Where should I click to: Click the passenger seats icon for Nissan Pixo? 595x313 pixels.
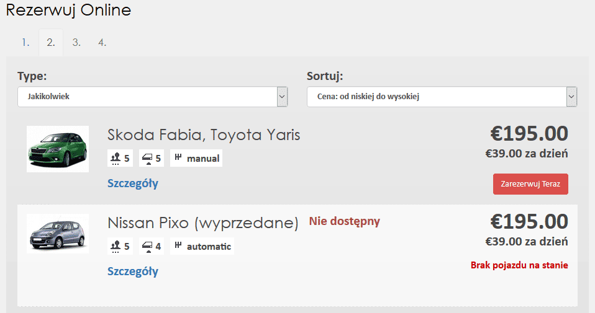(x=116, y=246)
